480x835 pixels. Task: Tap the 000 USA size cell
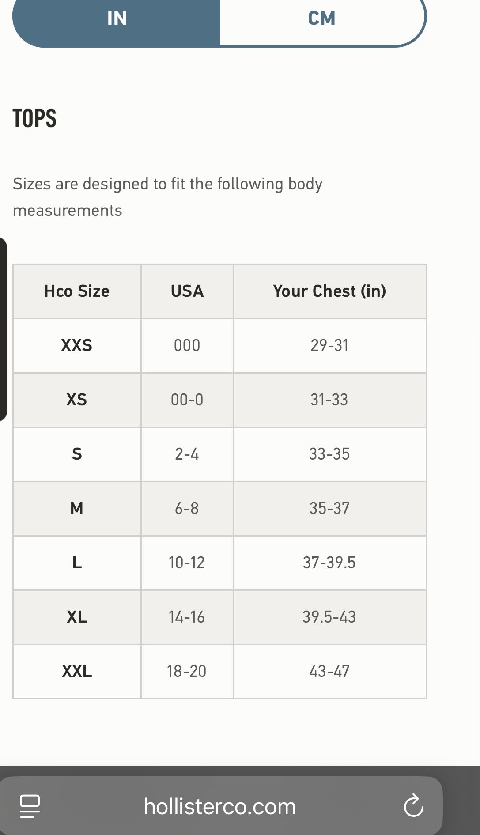point(187,345)
